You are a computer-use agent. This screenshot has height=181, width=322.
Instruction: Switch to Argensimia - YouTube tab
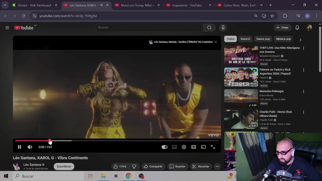click(187, 5)
